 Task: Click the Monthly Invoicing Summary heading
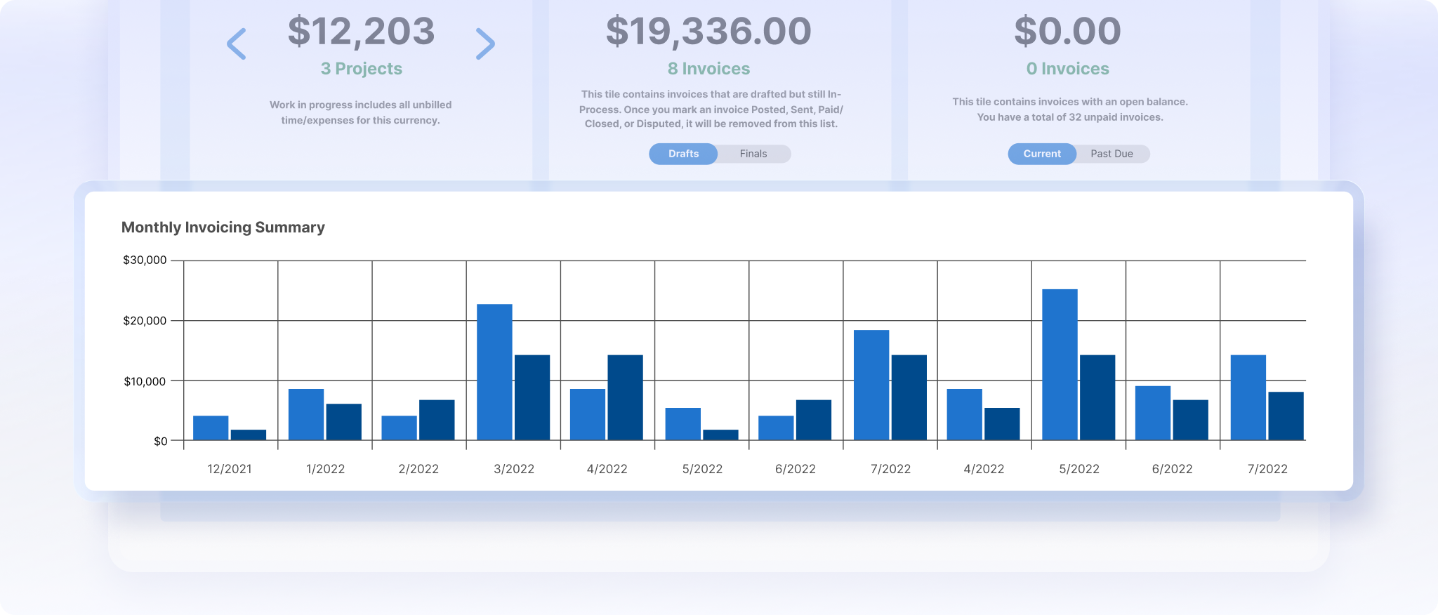coord(223,227)
